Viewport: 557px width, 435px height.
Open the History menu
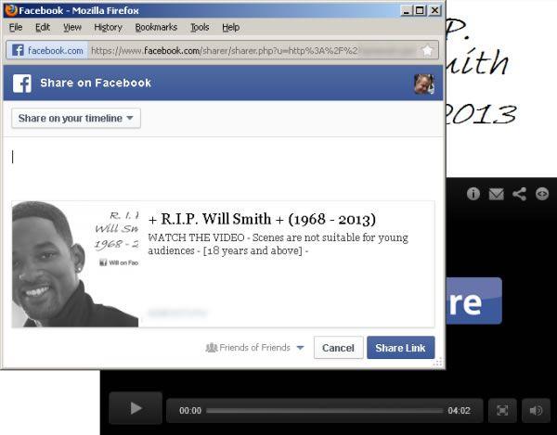coord(108,28)
